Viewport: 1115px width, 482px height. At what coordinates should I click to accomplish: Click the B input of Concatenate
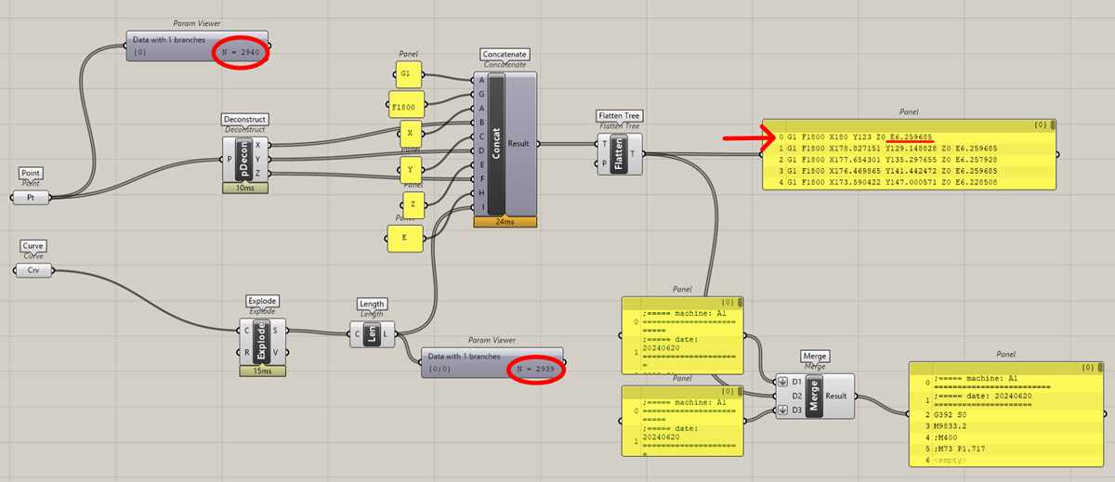481,122
